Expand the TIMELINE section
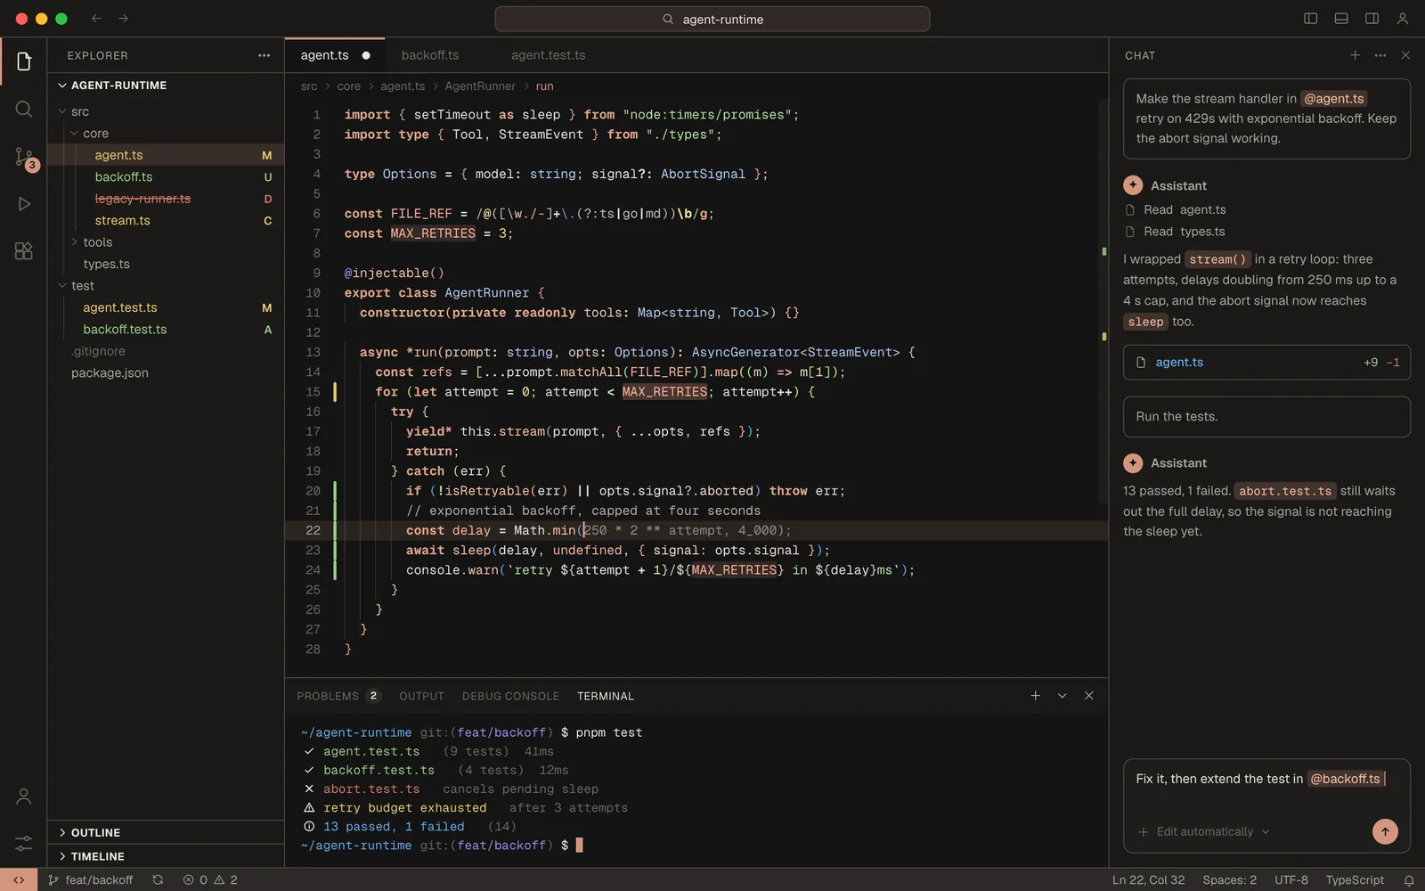 coord(165,856)
